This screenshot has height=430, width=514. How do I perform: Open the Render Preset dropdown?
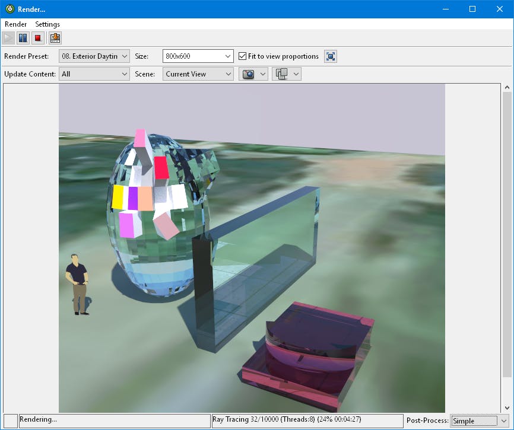click(x=94, y=56)
